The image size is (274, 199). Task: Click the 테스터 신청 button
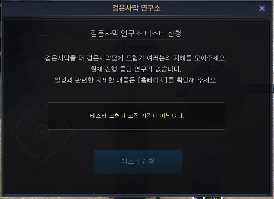[138, 161]
